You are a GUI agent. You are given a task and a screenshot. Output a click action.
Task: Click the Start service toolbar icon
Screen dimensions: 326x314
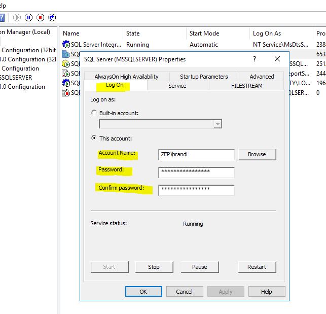tap(17, 18)
